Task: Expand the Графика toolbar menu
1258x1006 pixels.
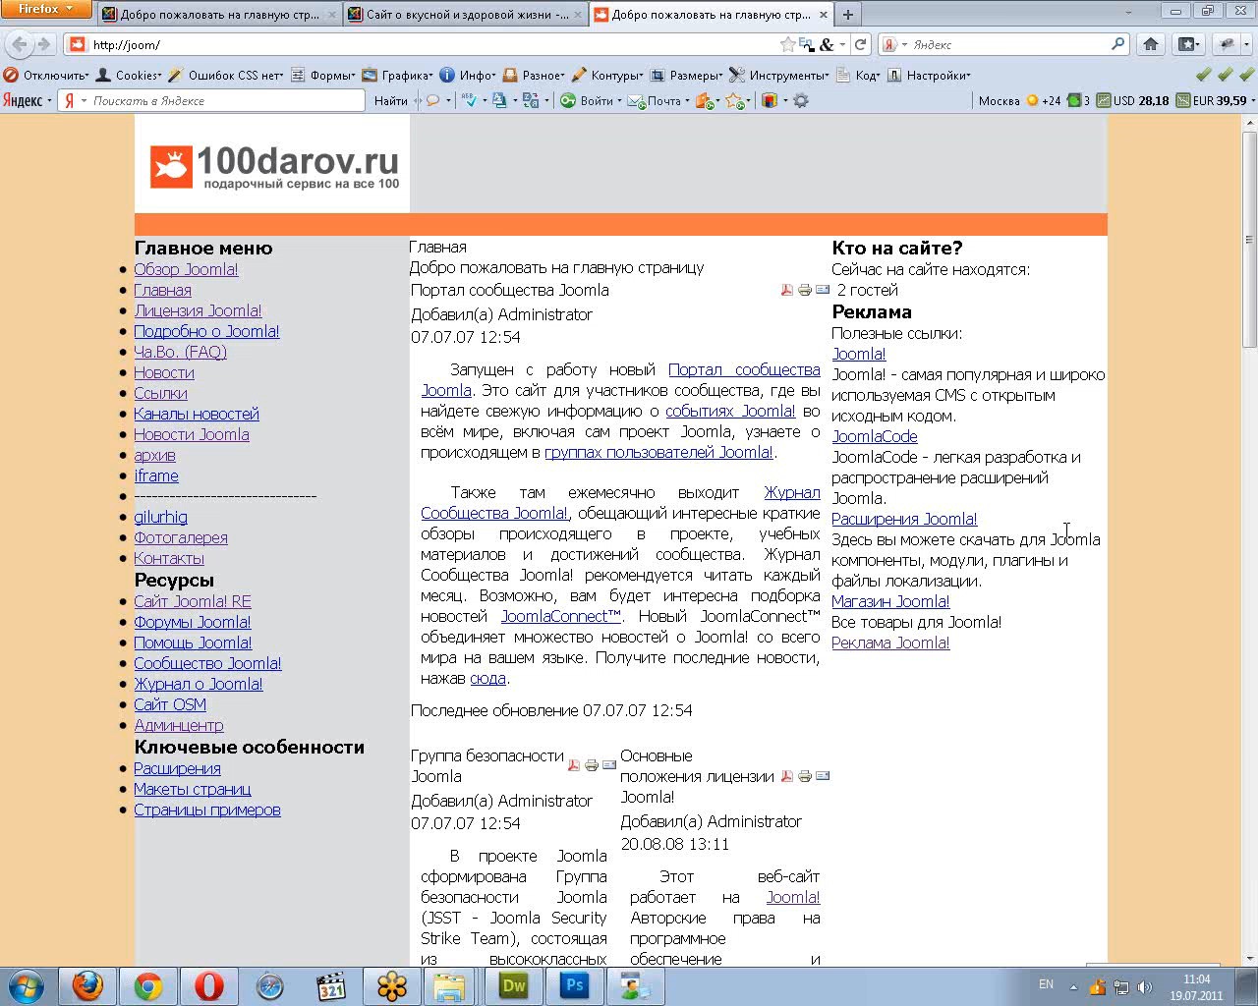Action: (x=397, y=75)
